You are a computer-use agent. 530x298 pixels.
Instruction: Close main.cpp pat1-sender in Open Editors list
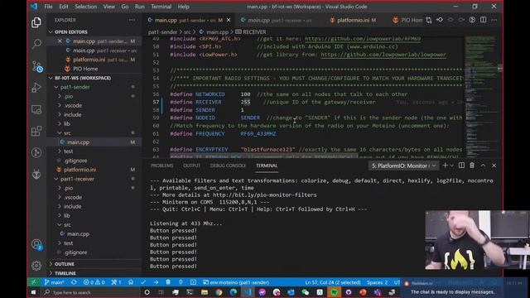(x=60, y=41)
